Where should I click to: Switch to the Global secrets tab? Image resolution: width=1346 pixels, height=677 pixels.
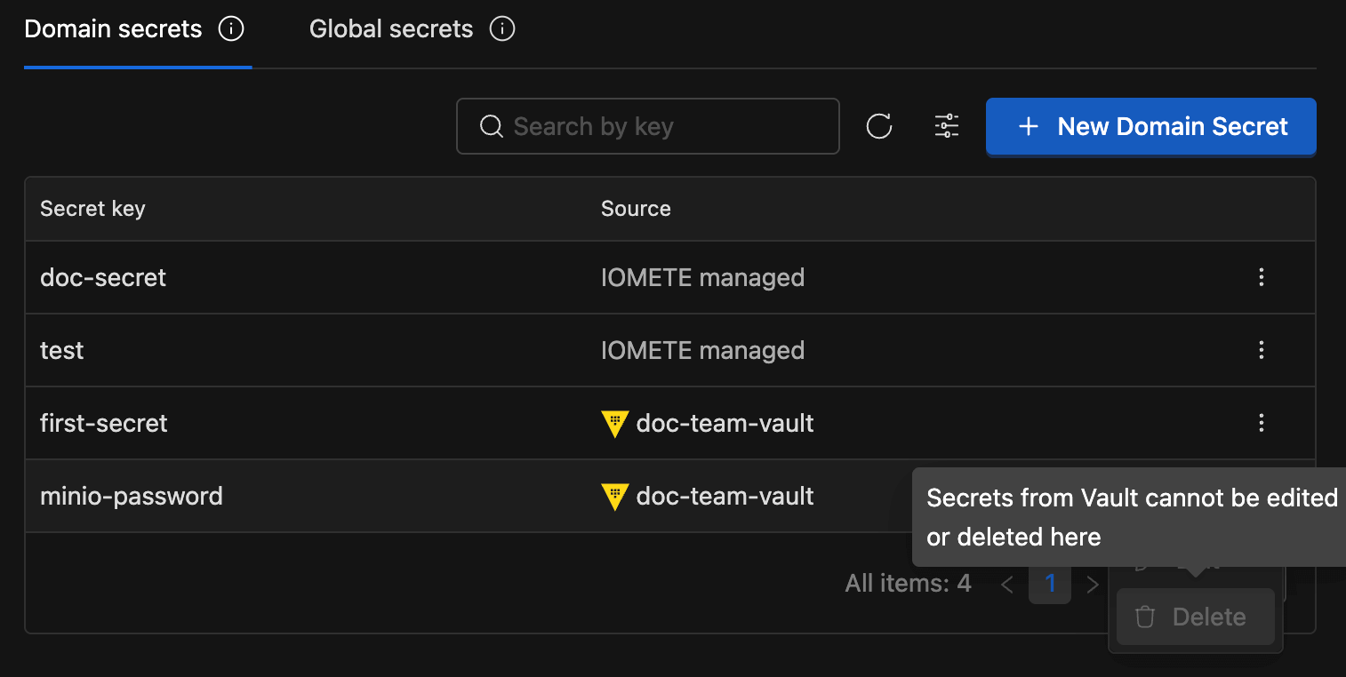click(390, 28)
